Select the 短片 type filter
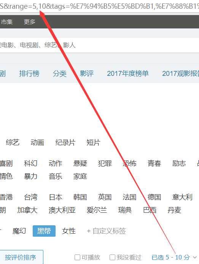Viewport: 199px width, 264px height. 94,143
